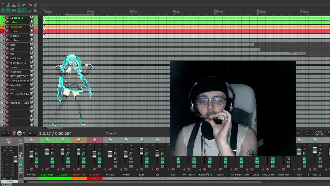Click the transport Play button

19,133
